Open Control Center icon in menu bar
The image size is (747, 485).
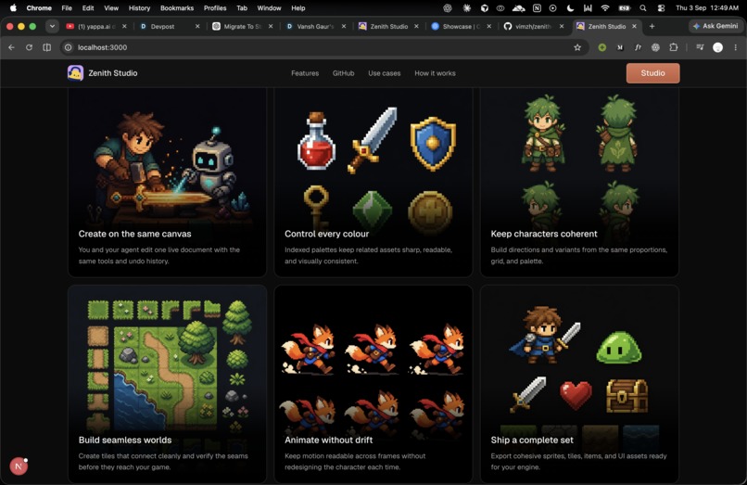coord(661,8)
